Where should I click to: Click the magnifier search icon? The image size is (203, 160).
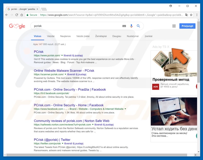click(x=139, y=26)
